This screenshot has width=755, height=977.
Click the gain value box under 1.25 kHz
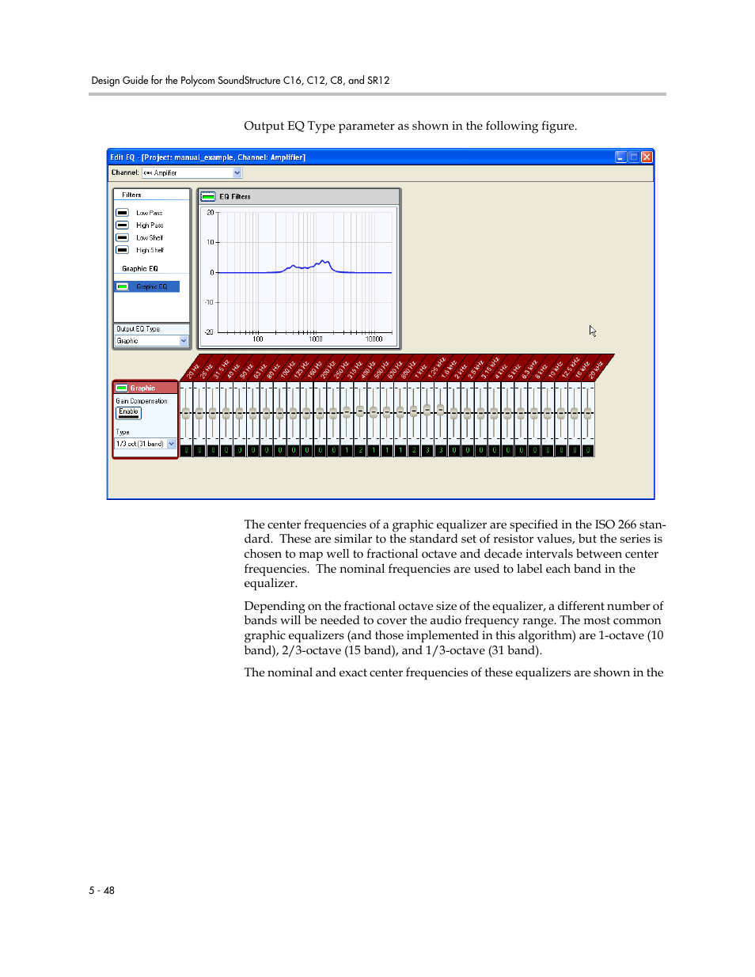pos(427,450)
